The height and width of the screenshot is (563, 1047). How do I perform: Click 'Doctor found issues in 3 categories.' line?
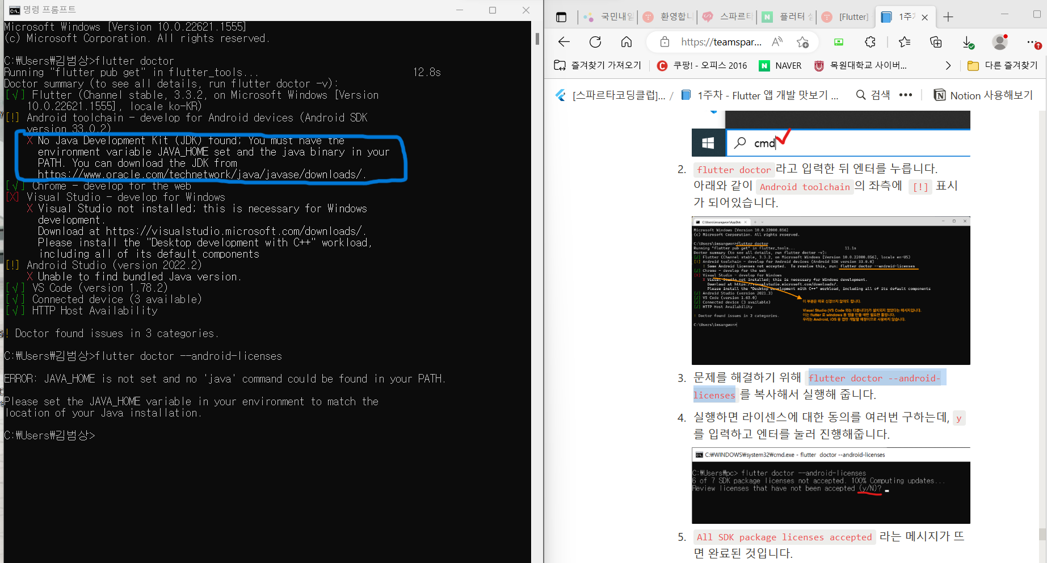[117, 333]
